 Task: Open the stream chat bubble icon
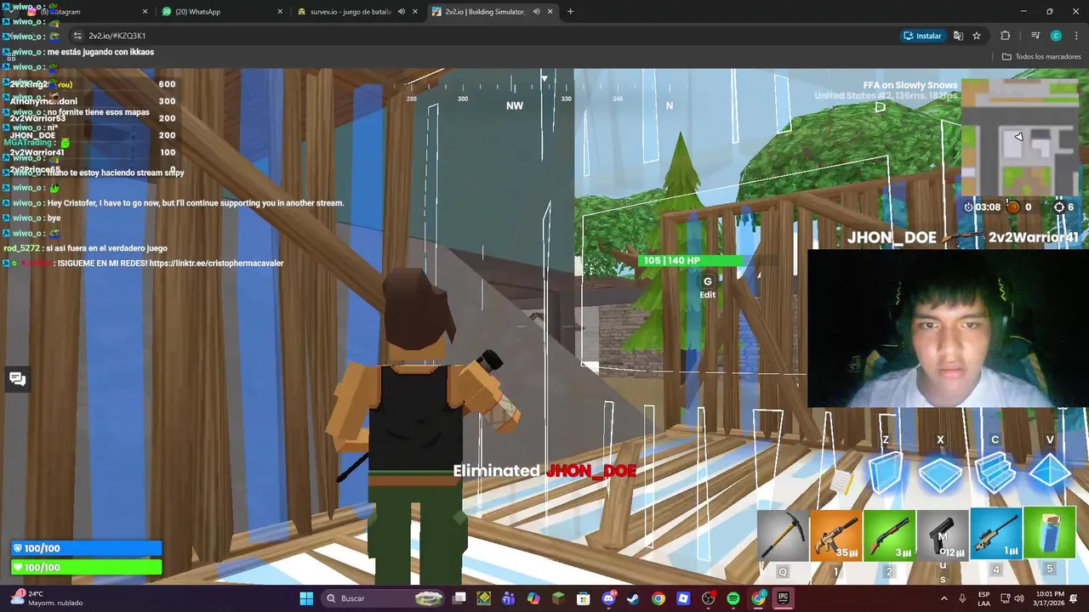tap(17, 379)
